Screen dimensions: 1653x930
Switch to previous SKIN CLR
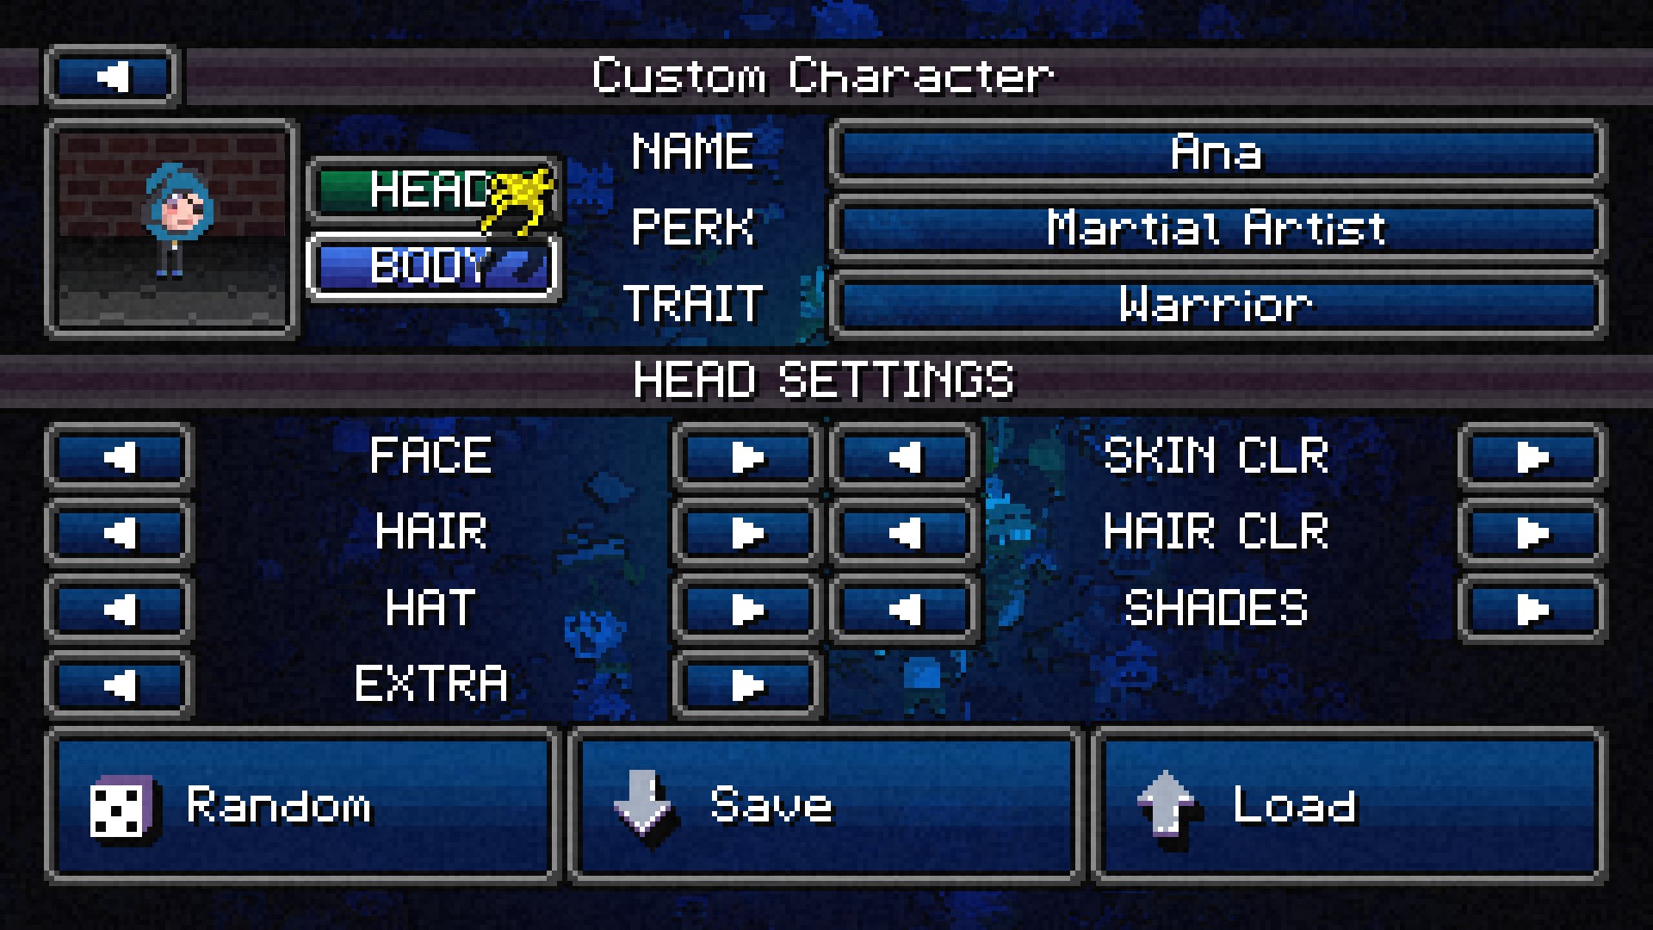pos(905,457)
